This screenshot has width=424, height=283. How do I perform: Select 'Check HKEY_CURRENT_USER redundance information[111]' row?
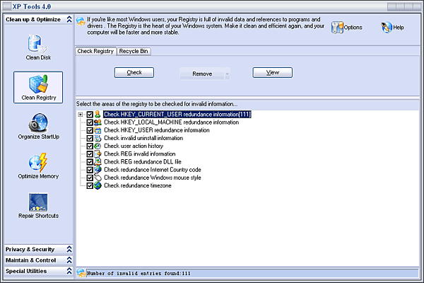click(177, 115)
